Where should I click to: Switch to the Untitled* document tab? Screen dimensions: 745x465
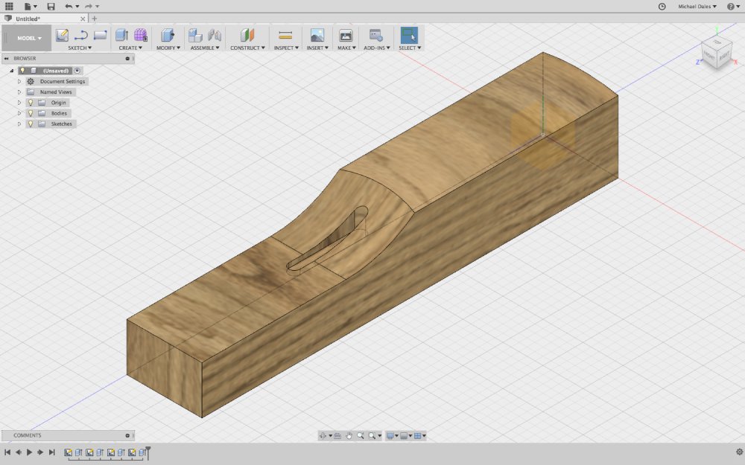(45, 19)
